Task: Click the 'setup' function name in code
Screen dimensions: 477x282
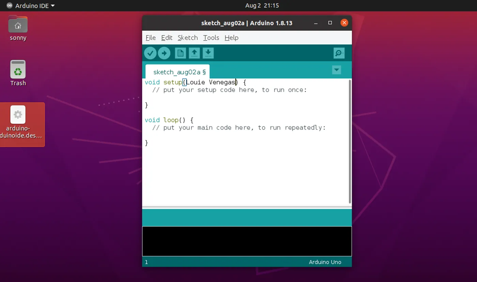Action: click(173, 82)
